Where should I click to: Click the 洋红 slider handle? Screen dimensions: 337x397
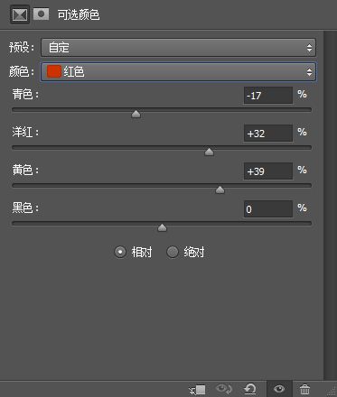(209, 152)
